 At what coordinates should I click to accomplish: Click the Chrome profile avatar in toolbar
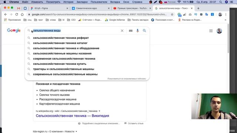220,14
